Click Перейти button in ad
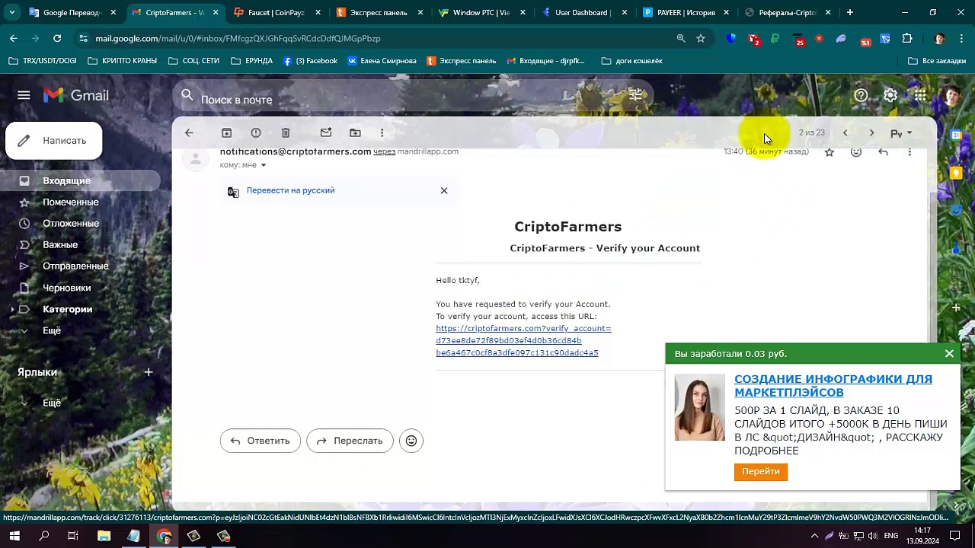 click(x=761, y=472)
